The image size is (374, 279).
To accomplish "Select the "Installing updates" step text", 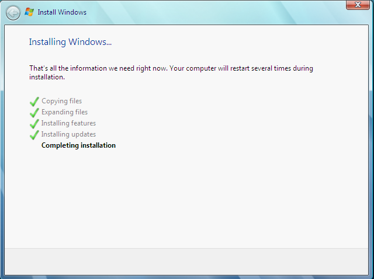I will tap(68, 134).
